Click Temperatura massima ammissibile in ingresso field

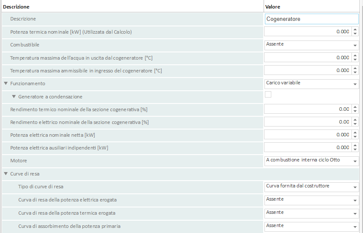308,70
